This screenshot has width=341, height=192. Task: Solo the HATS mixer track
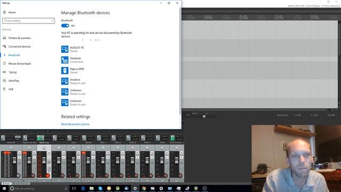point(167,158)
